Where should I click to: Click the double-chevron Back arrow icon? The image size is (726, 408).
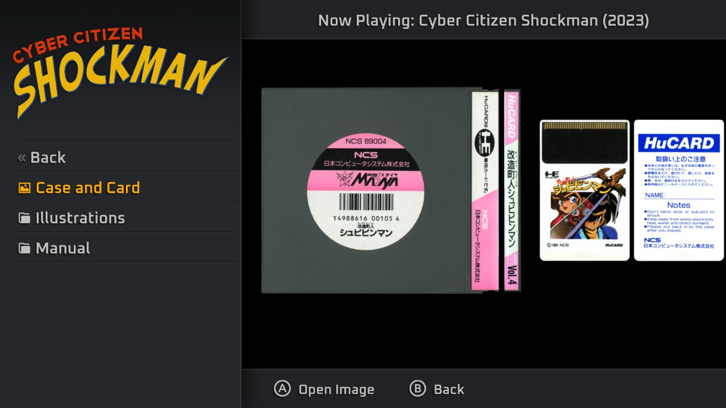(22, 158)
